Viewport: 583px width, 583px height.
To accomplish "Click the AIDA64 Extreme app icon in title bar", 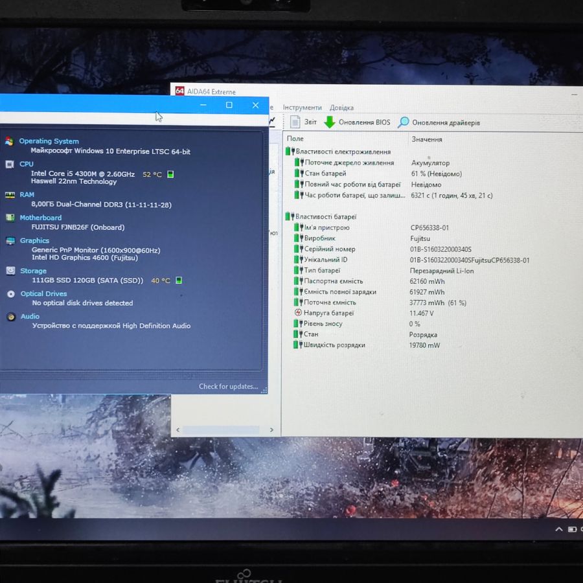I will [179, 91].
